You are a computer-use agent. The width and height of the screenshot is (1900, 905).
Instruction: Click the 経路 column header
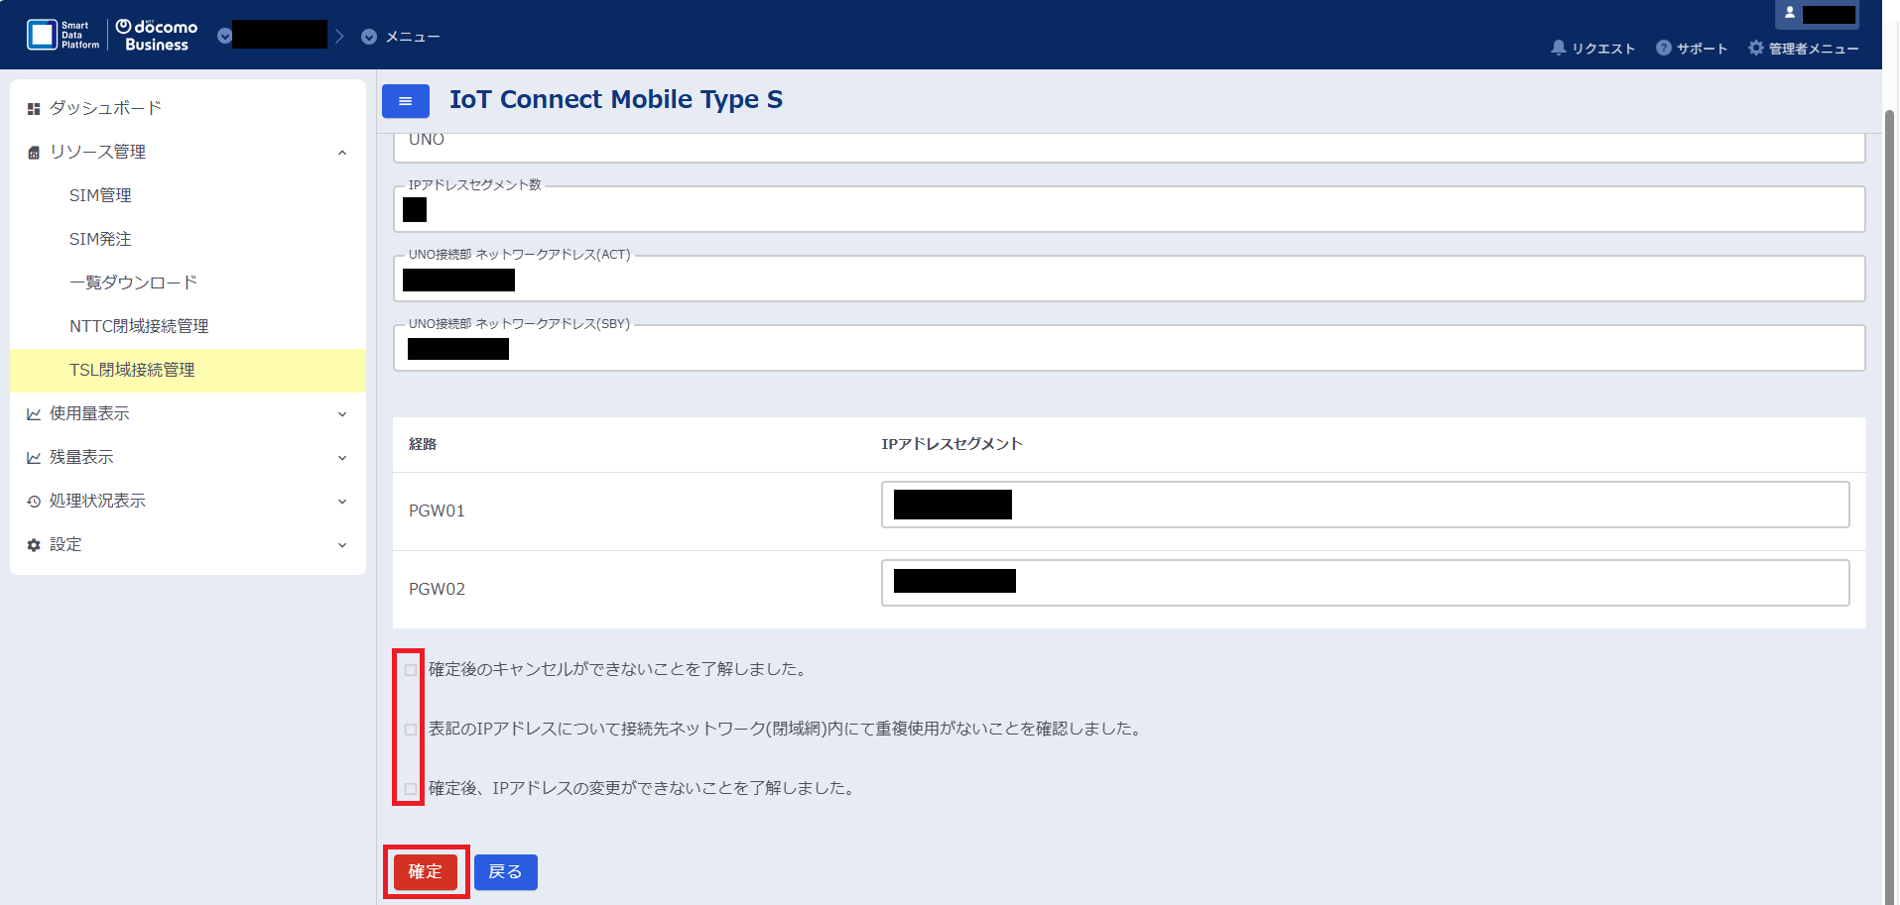coord(423,444)
